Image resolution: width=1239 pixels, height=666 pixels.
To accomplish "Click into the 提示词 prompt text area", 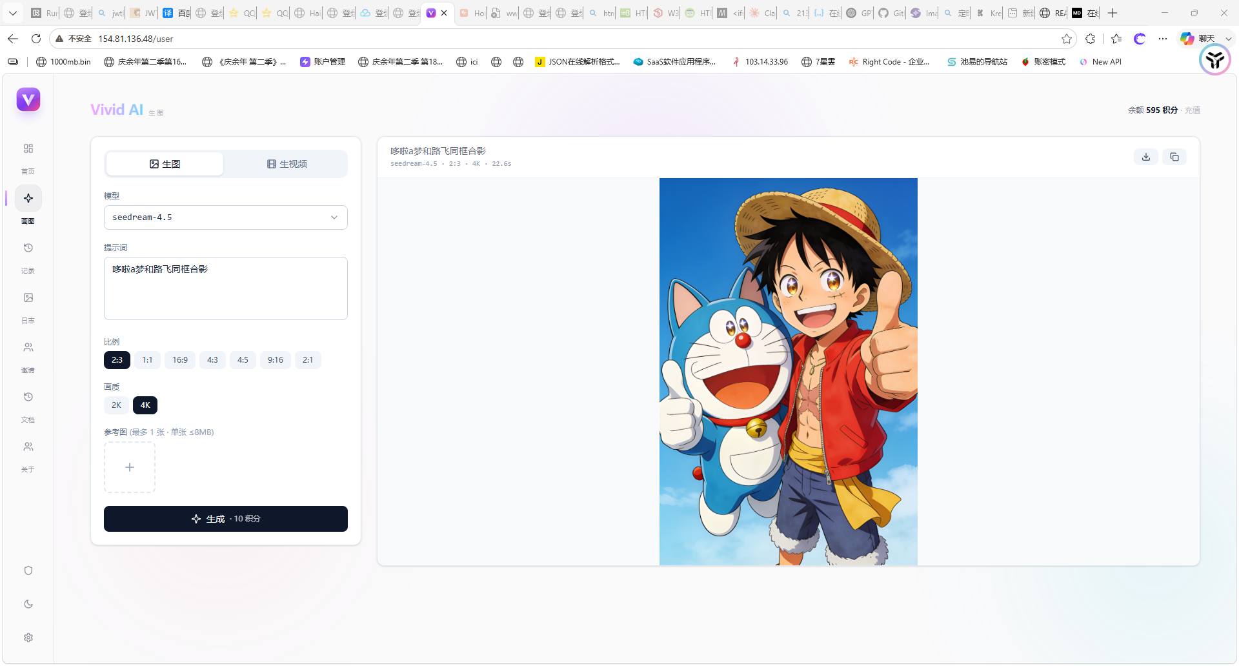I will pyautogui.click(x=226, y=288).
